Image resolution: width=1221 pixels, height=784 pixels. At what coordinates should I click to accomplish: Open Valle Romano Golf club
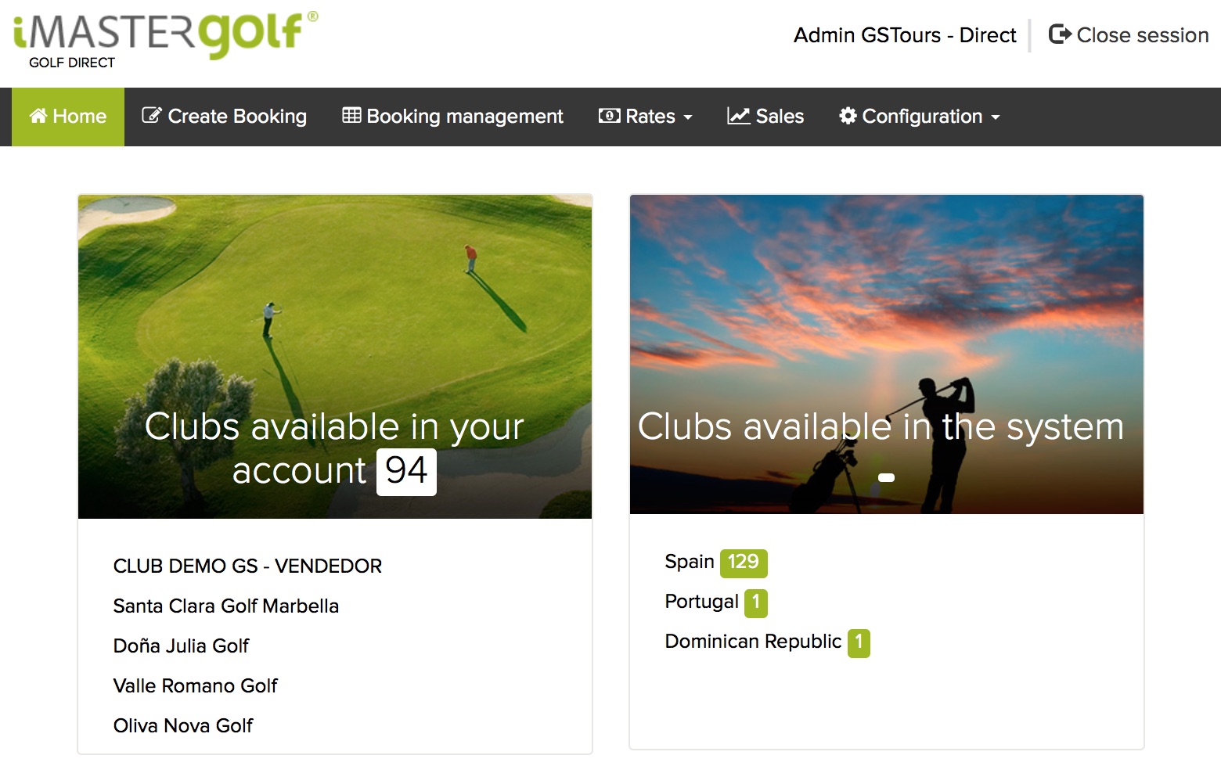pyautogui.click(x=195, y=686)
